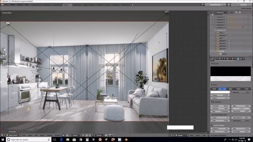Open the File menu

[6, 5]
